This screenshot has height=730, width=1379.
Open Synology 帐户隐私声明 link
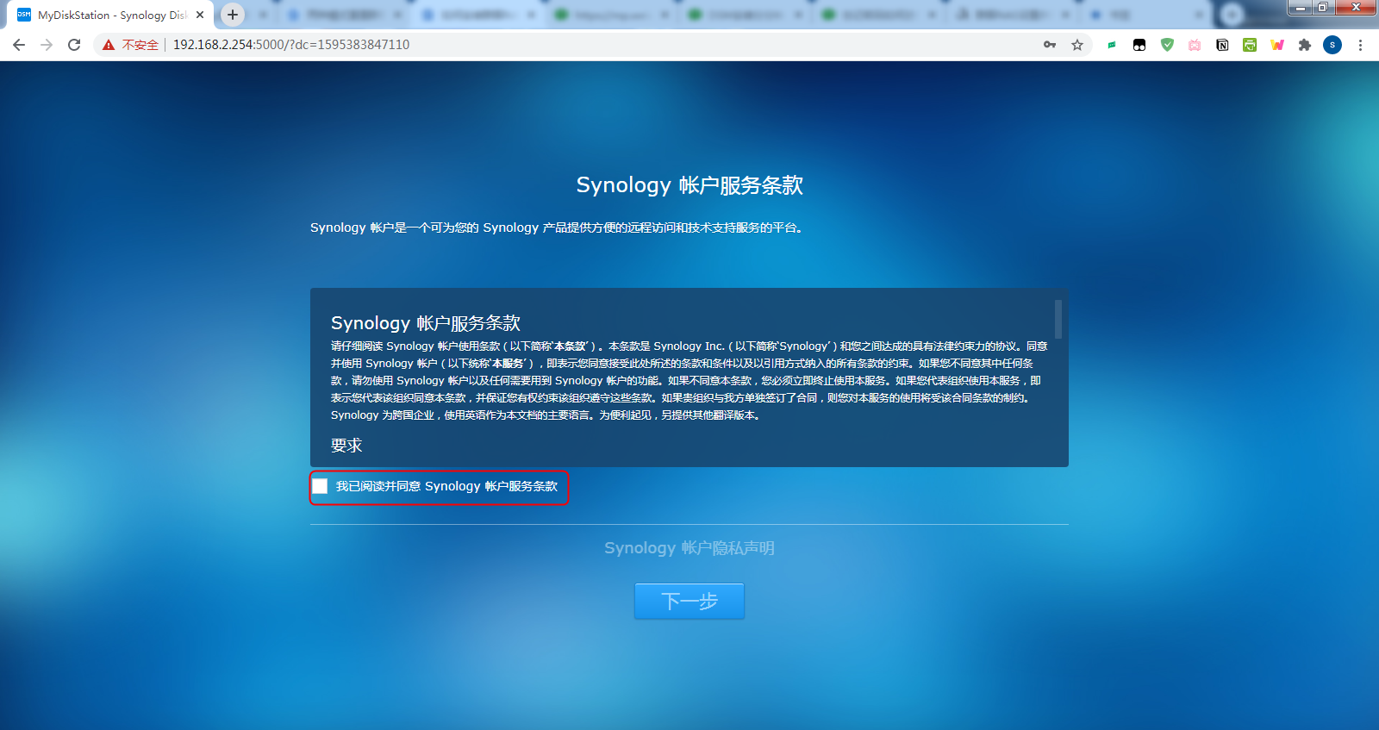(689, 548)
